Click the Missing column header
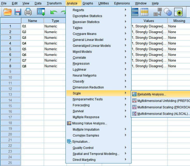 (x=179, y=21)
